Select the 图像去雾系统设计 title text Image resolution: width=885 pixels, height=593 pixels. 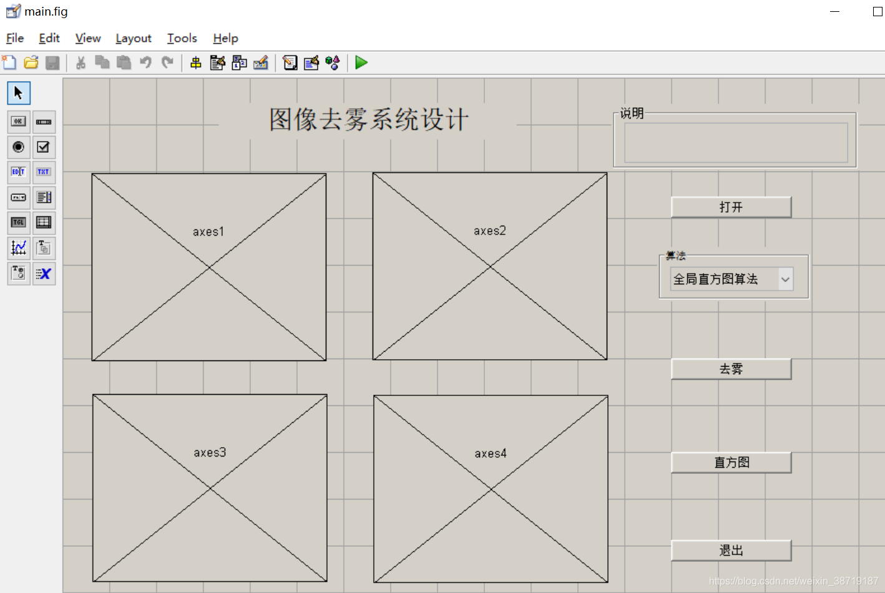[369, 120]
